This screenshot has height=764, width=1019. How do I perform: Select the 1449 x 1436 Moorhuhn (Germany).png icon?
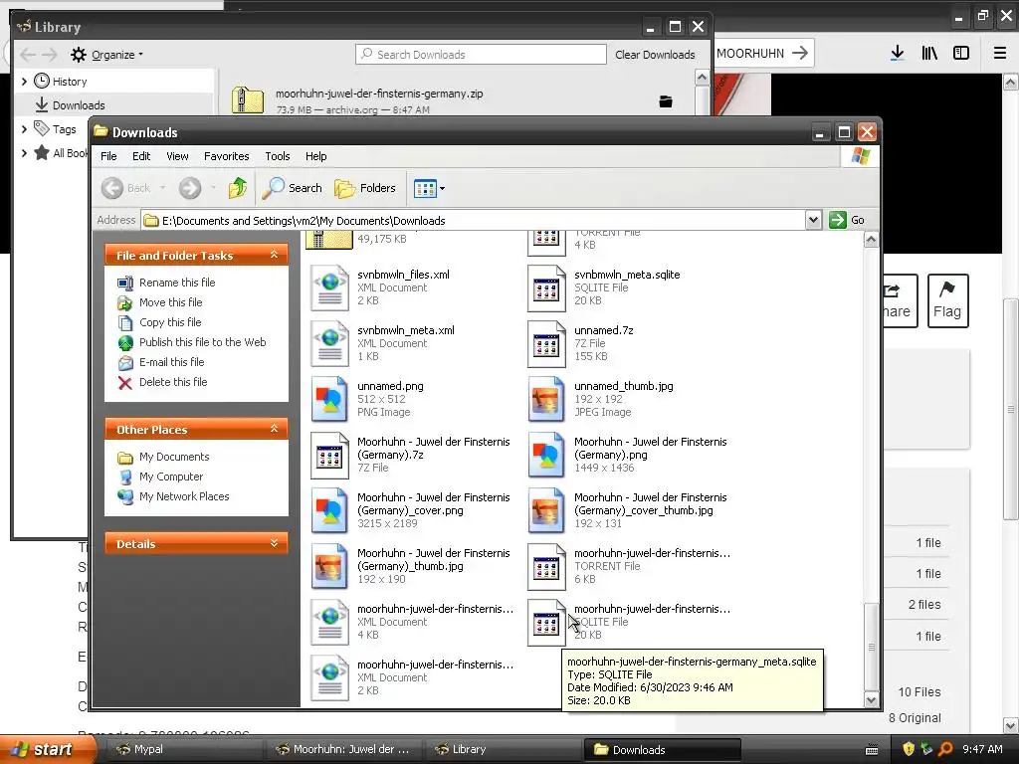(546, 455)
